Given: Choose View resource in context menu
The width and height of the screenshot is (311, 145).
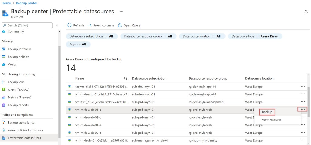Looking at the screenshot, I should 272,120.
